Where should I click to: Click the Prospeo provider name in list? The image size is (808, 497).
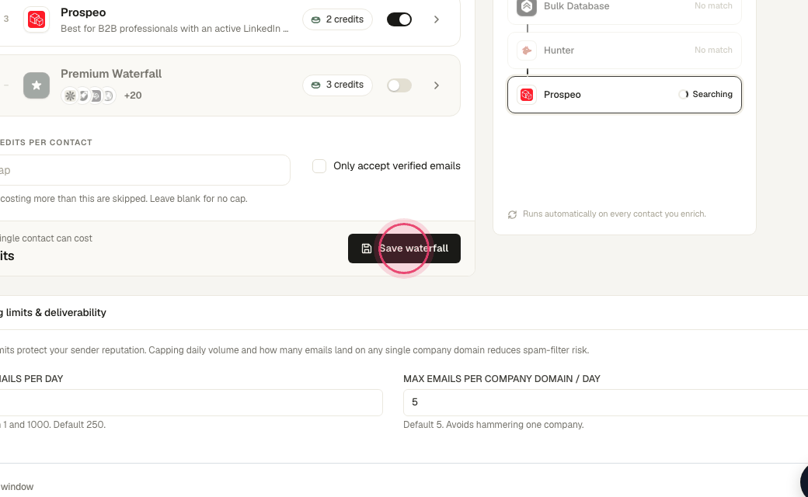[83, 12]
